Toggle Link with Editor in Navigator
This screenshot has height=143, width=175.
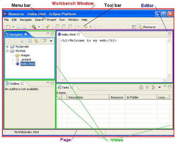coord(36,41)
